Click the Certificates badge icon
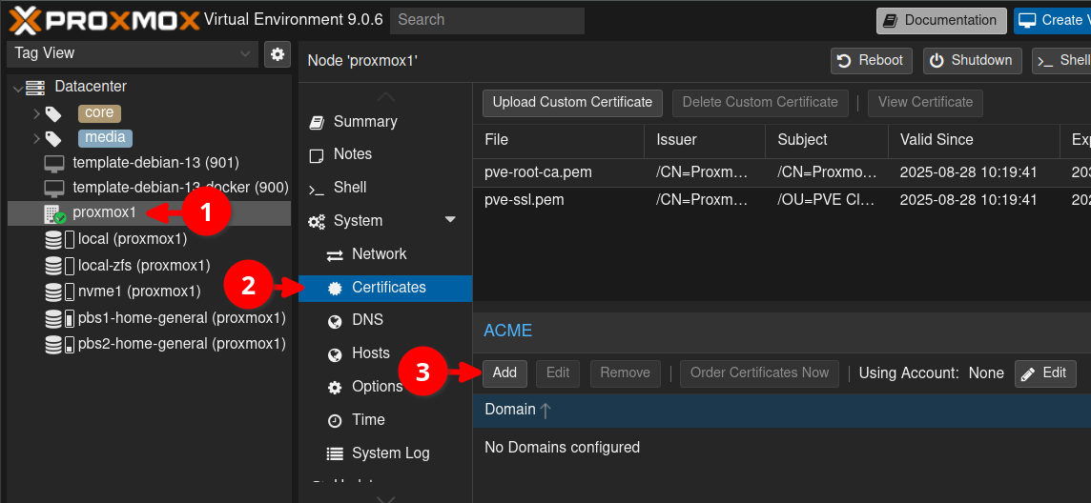The image size is (1091, 503). pyautogui.click(x=336, y=288)
